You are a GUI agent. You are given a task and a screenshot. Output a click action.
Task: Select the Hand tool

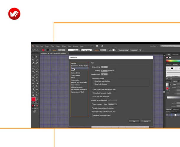[33, 95]
